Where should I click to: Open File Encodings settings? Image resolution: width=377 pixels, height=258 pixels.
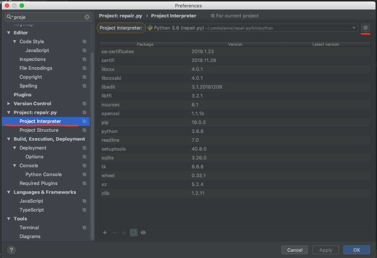36,68
